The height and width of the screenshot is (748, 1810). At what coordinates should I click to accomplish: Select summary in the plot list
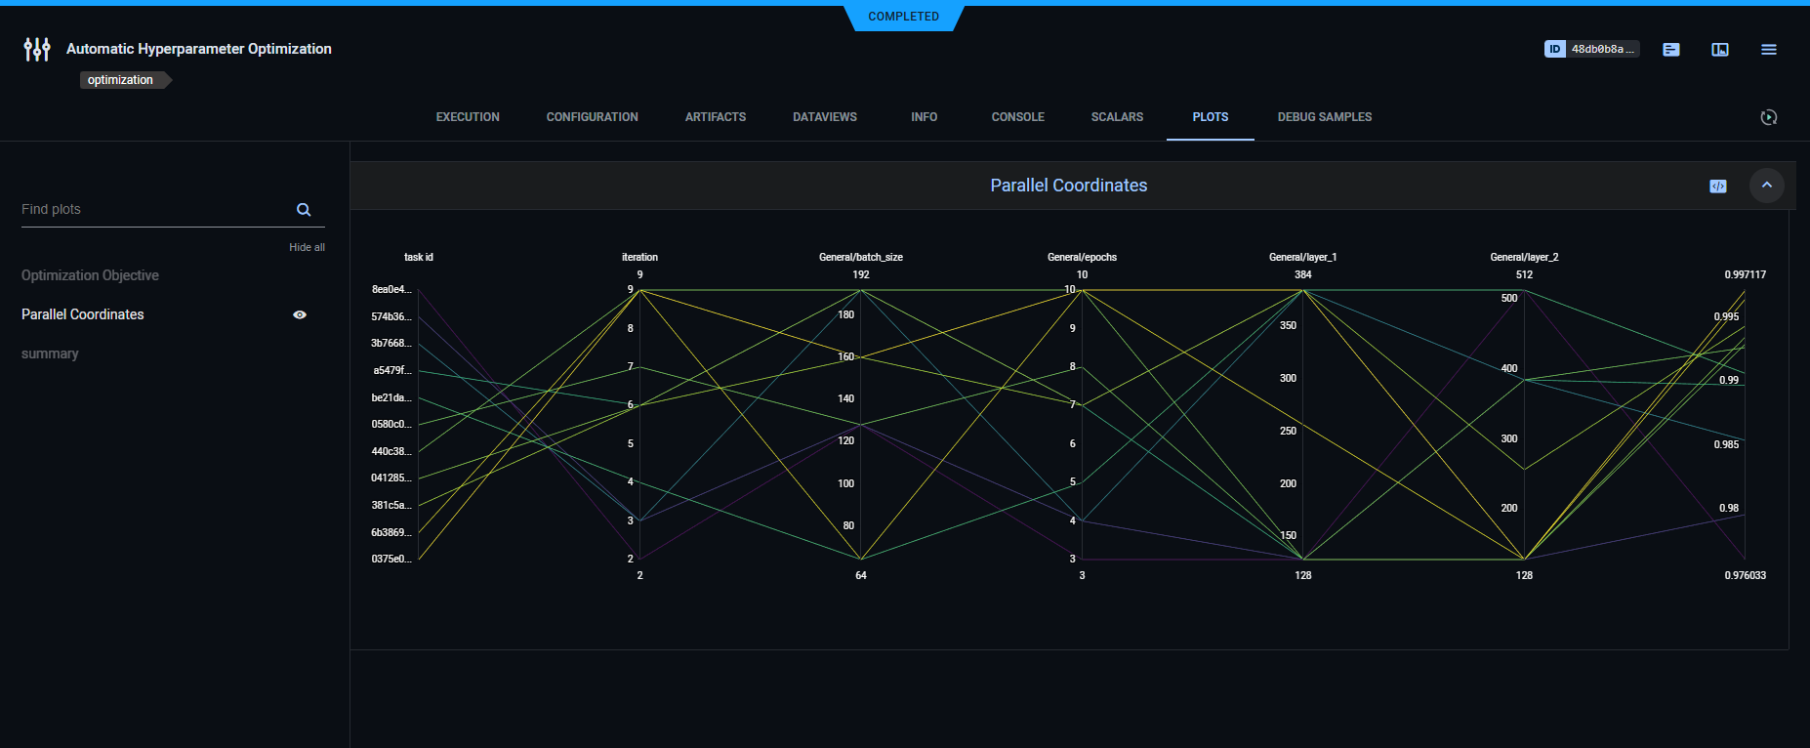(x=50, y=353)
